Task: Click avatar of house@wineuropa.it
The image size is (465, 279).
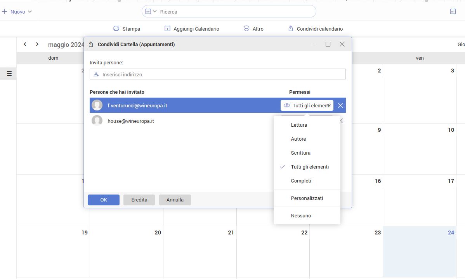Action: click(x=97, y=121)
